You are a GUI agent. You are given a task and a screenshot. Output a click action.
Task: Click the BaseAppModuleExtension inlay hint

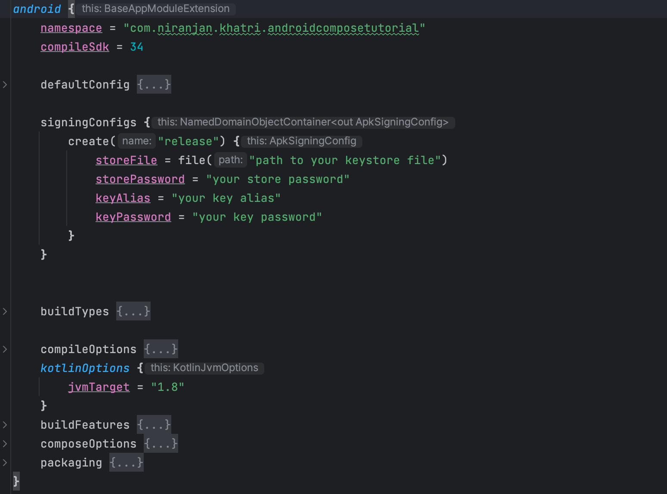[x=156, y=9]
